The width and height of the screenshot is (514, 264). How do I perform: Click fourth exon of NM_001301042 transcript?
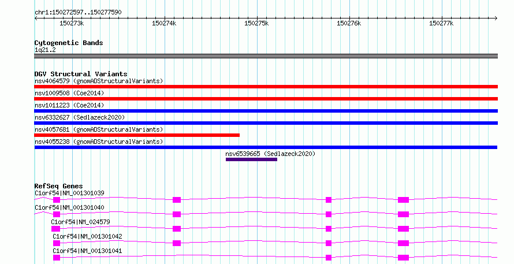404,243
